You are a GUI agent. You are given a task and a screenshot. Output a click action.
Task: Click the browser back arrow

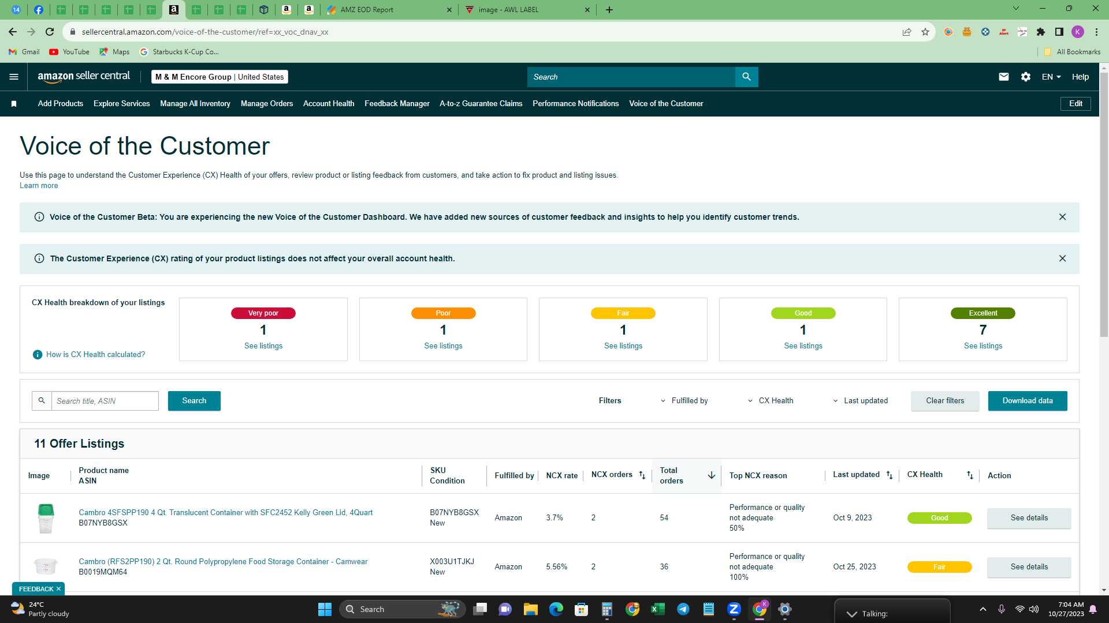pyautogui.click(x=13, y=32)
